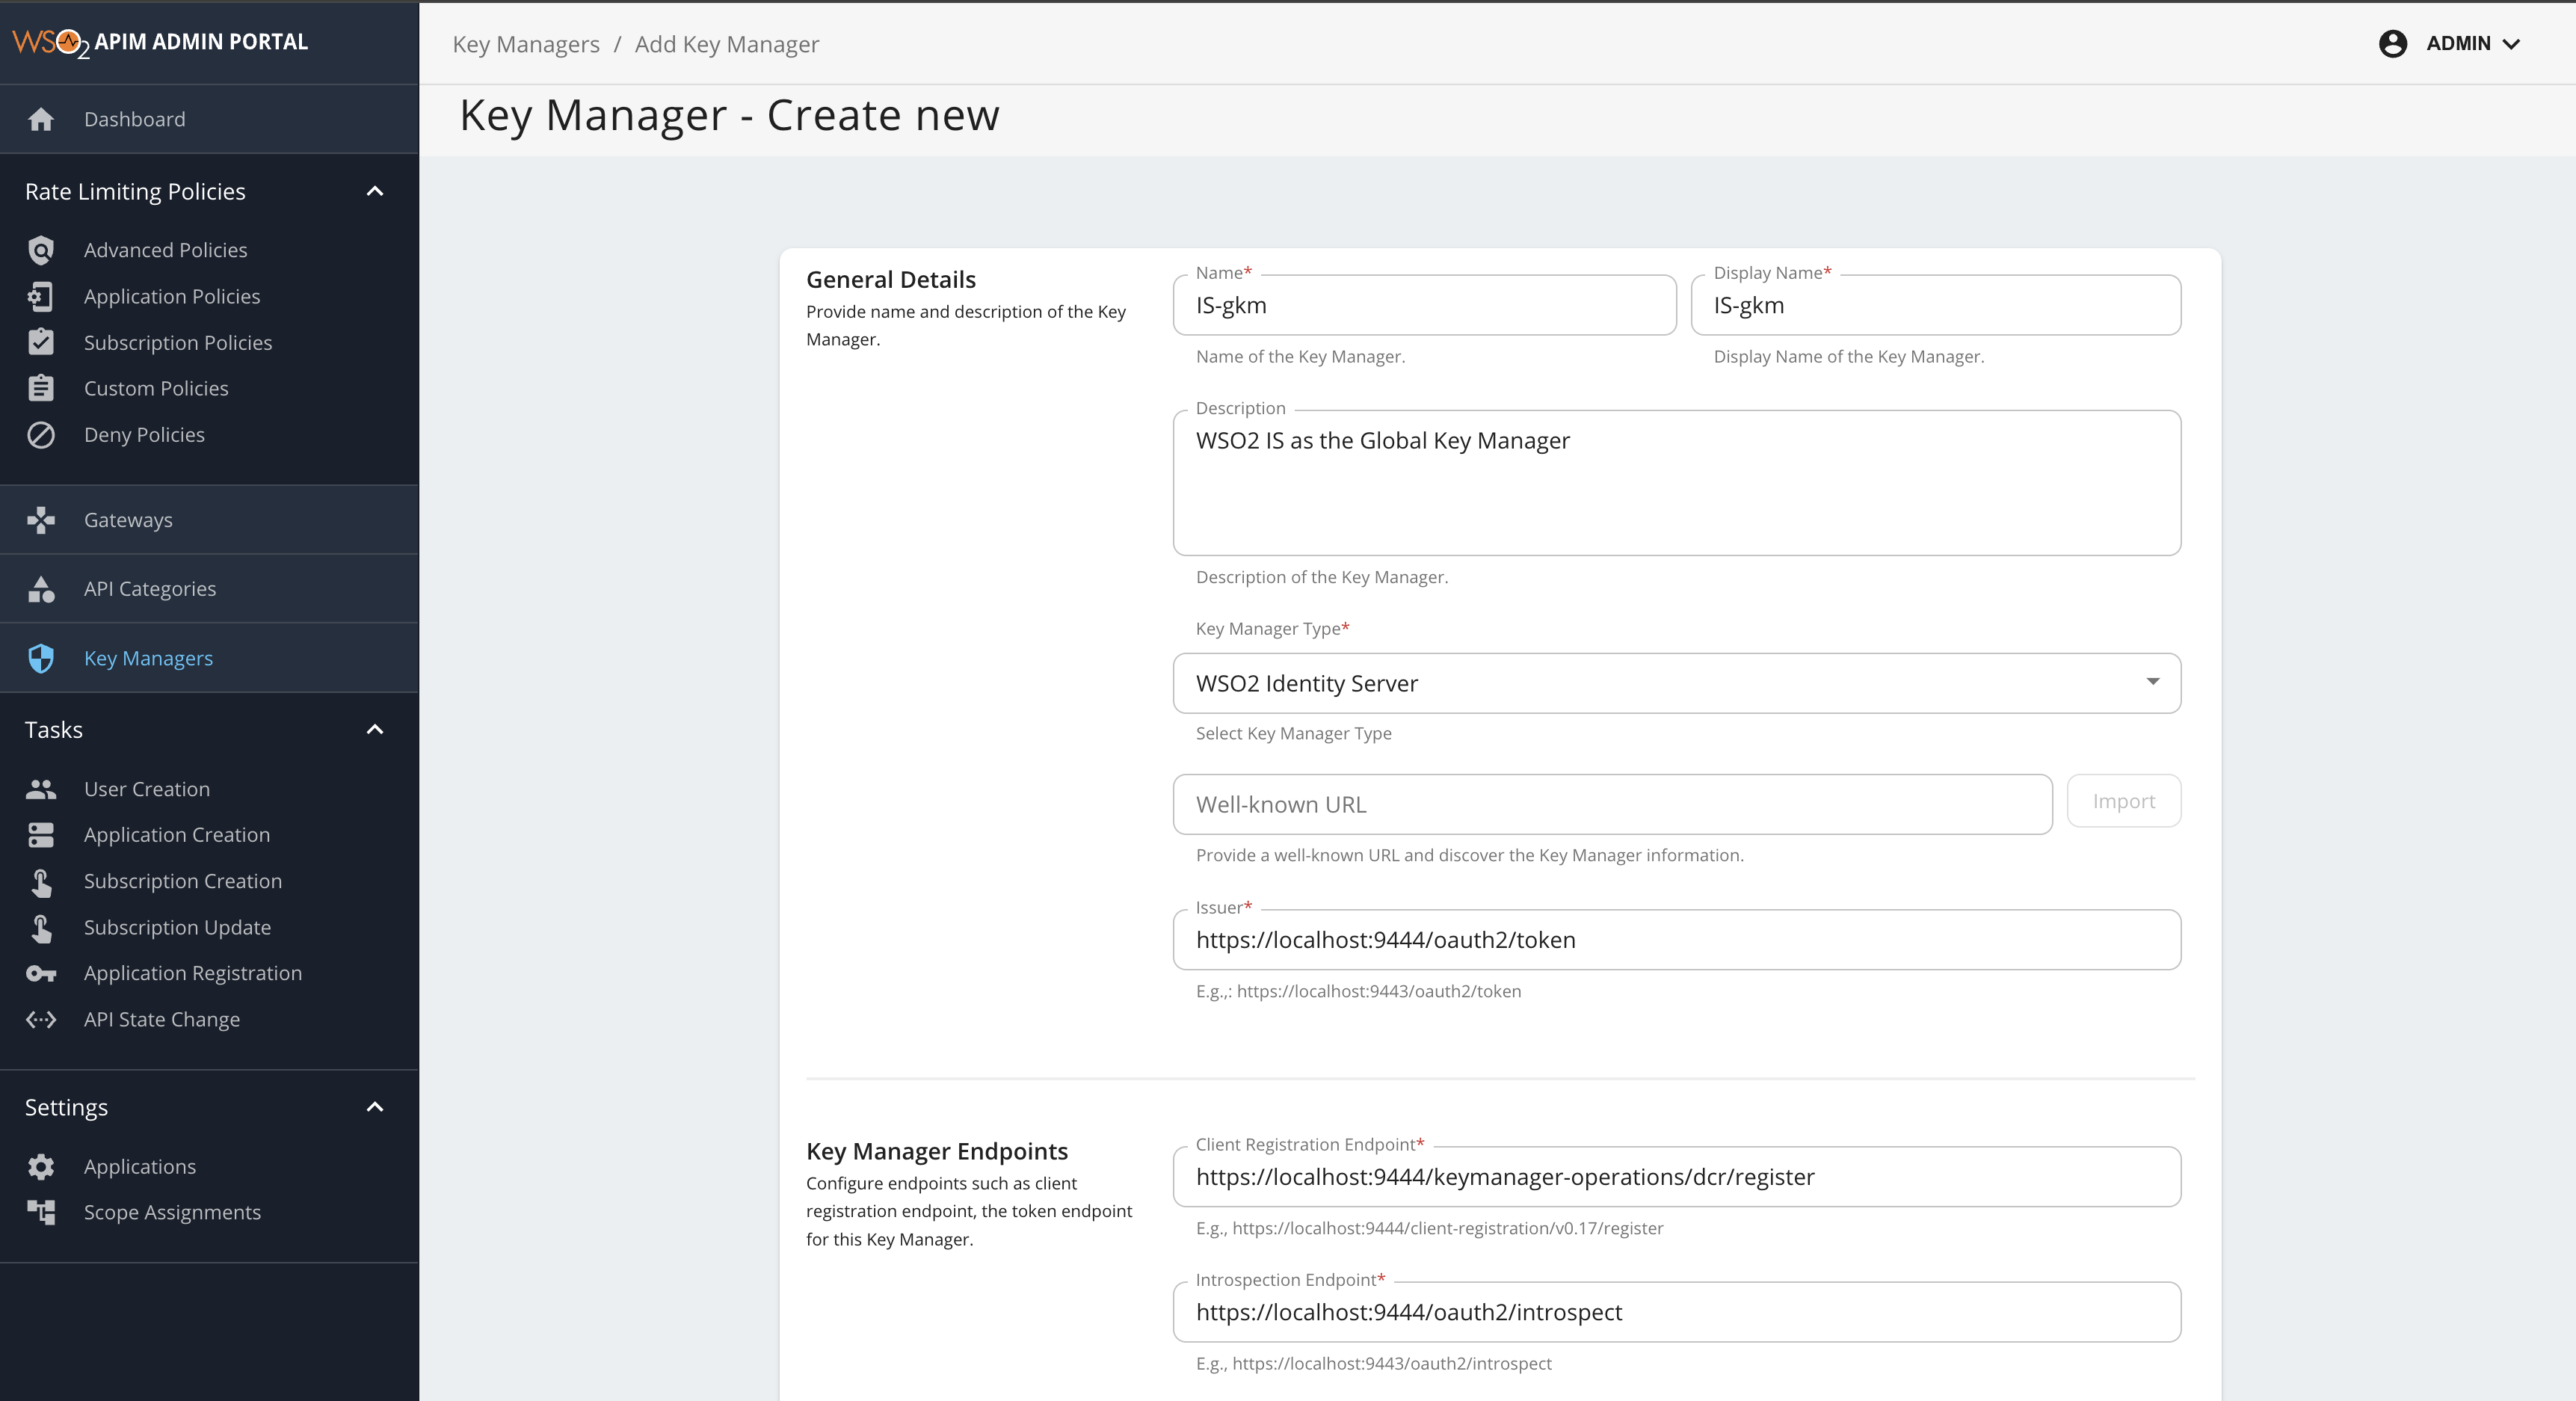Click the Gateways icon in sidebar

[x=41, y=520]
